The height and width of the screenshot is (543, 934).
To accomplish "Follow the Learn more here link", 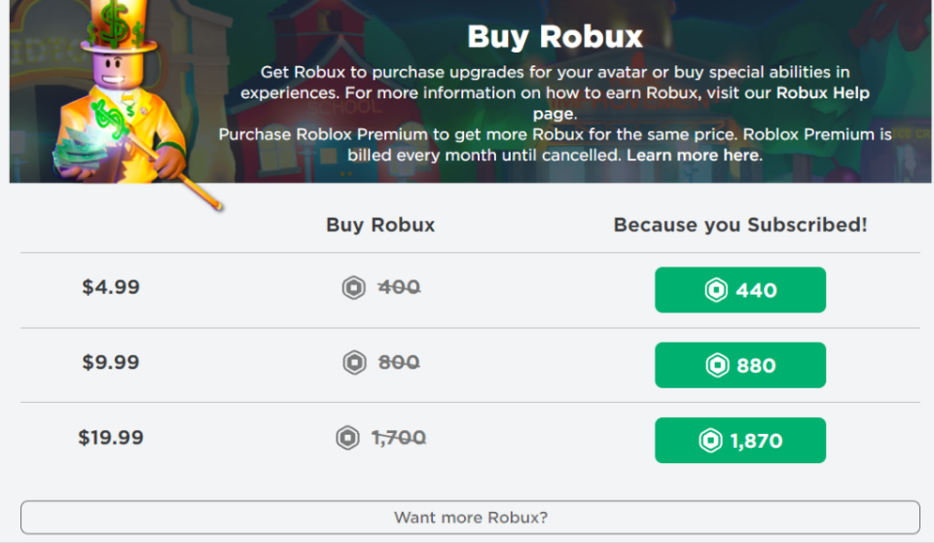I will 694,155.
